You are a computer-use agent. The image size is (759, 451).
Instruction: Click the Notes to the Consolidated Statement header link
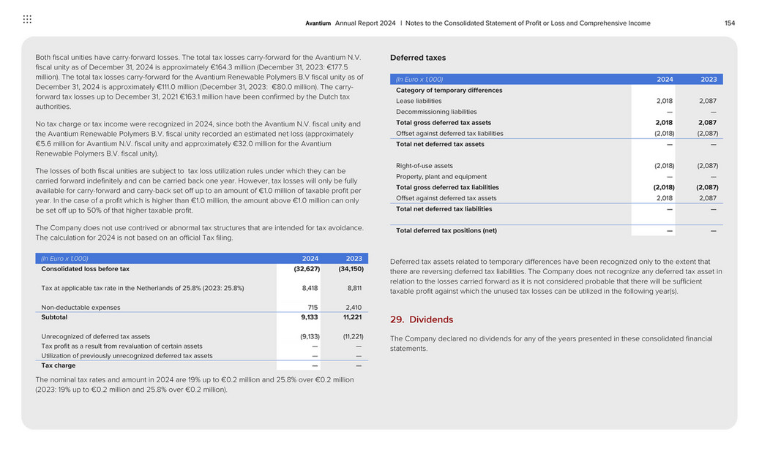click(x=528, y=23)
